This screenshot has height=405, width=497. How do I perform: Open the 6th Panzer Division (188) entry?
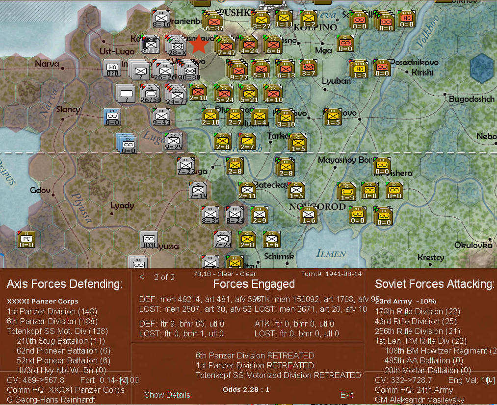pyautogui.click(x=52, y=321)
